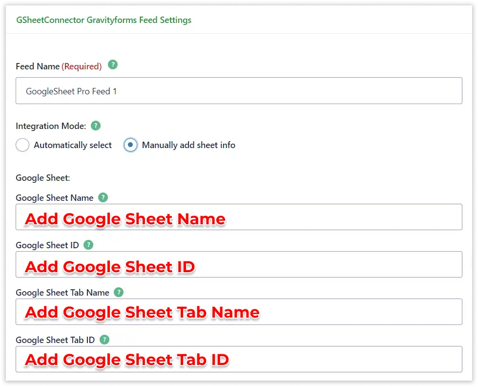This screenshot has width=478, height=387.
Task: Click the GSheetConnector Gravityforms Feed Settings heading
Action: 104,20
